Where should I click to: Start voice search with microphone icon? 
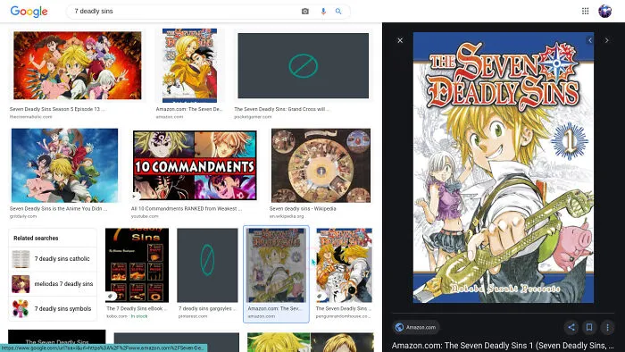click(x=323, y=12)
